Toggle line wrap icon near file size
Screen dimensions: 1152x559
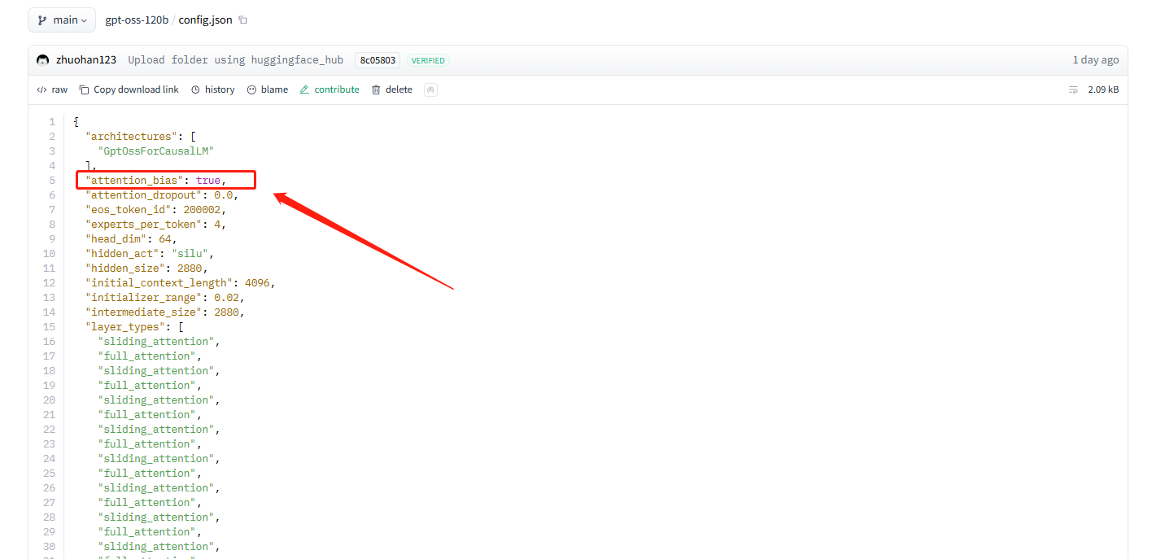(x=1073, y=90)
